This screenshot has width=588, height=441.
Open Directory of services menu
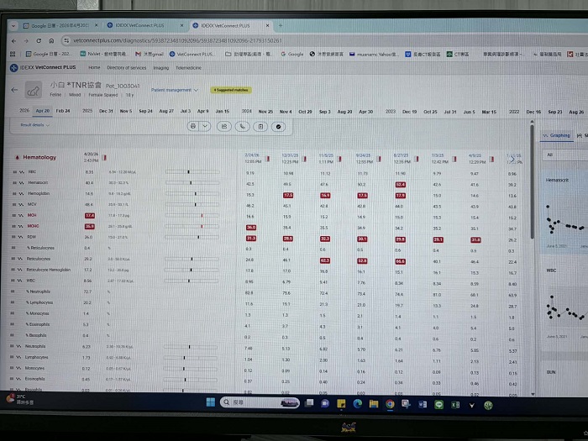[x=126, y=67]
